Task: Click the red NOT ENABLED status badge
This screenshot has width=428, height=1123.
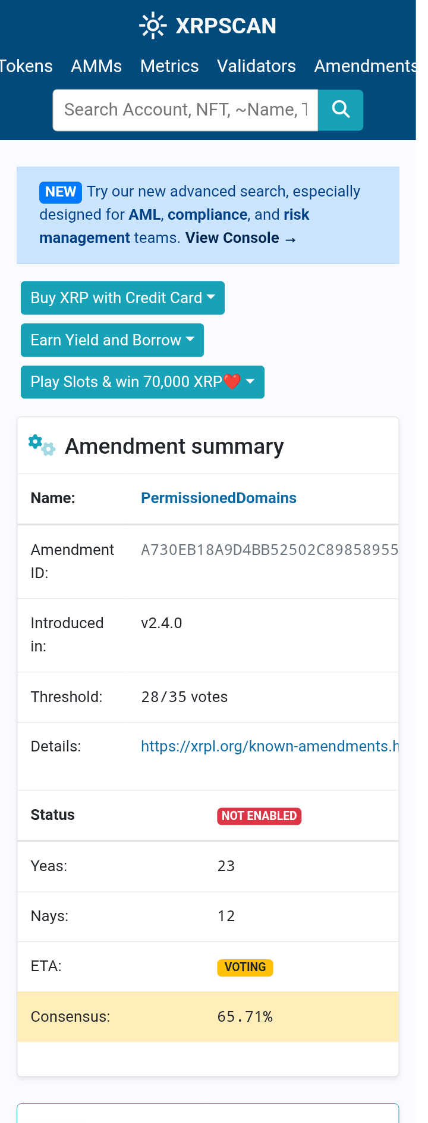Action: [259, 816]
